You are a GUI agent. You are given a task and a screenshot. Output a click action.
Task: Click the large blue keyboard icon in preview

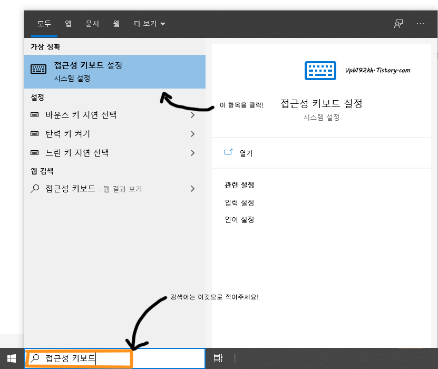(x=320, y=71)
